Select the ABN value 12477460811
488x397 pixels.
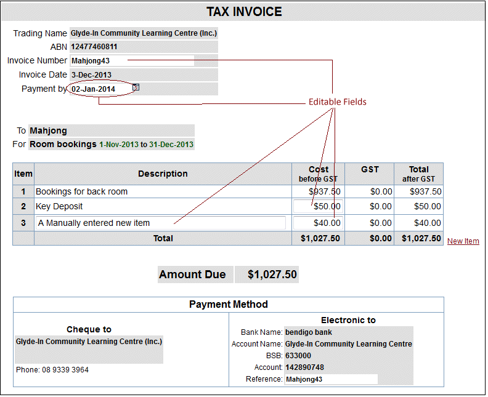click(x=94, y=47)
